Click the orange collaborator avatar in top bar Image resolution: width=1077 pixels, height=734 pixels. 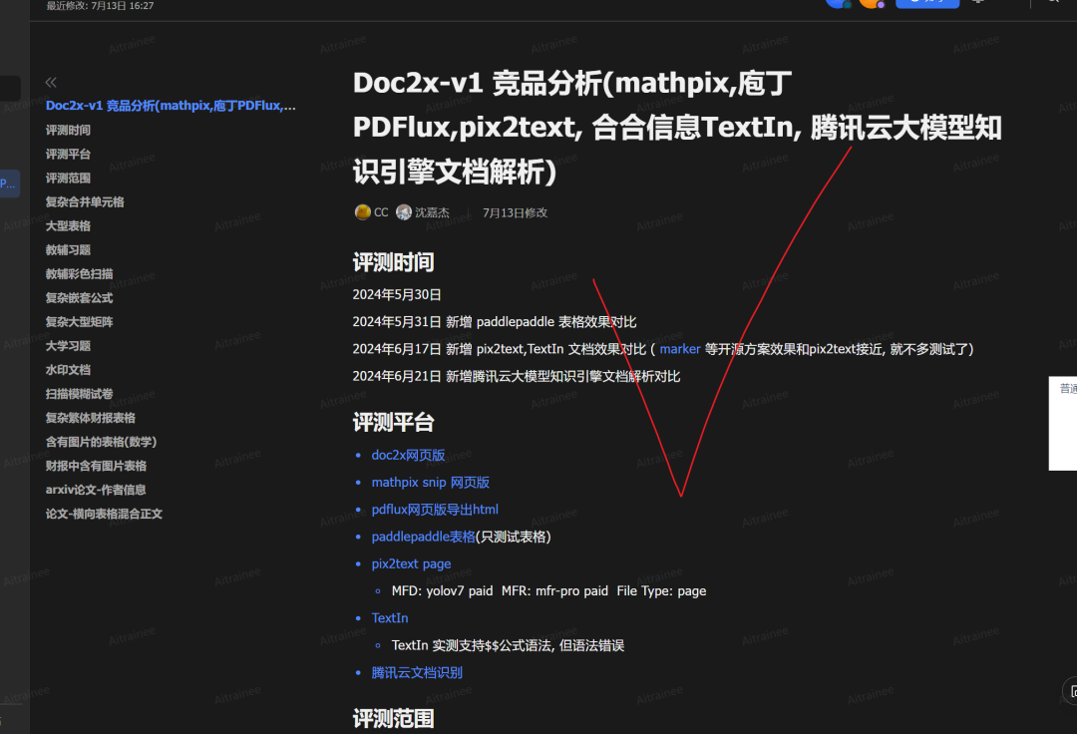871,5
